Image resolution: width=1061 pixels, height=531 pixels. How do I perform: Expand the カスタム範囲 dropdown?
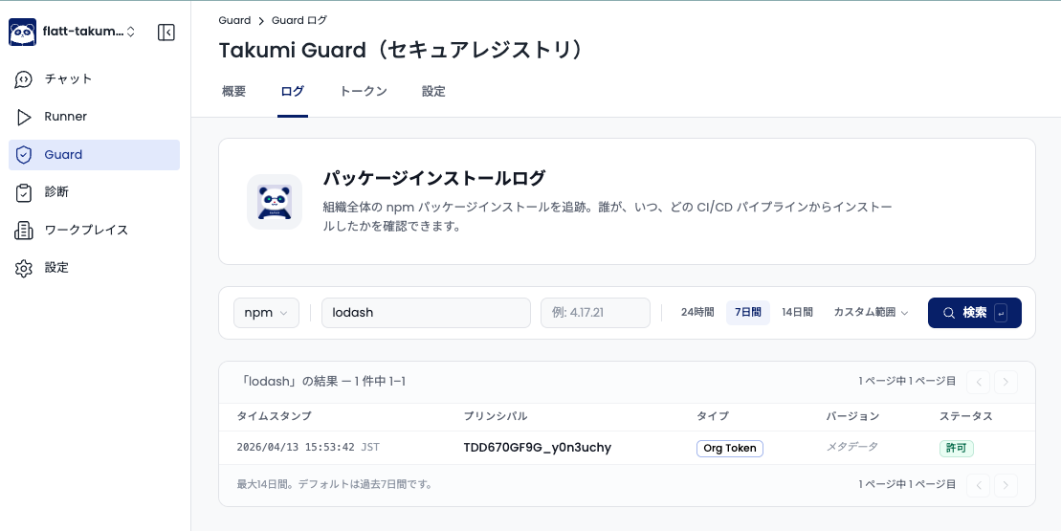tap(871, 313)
